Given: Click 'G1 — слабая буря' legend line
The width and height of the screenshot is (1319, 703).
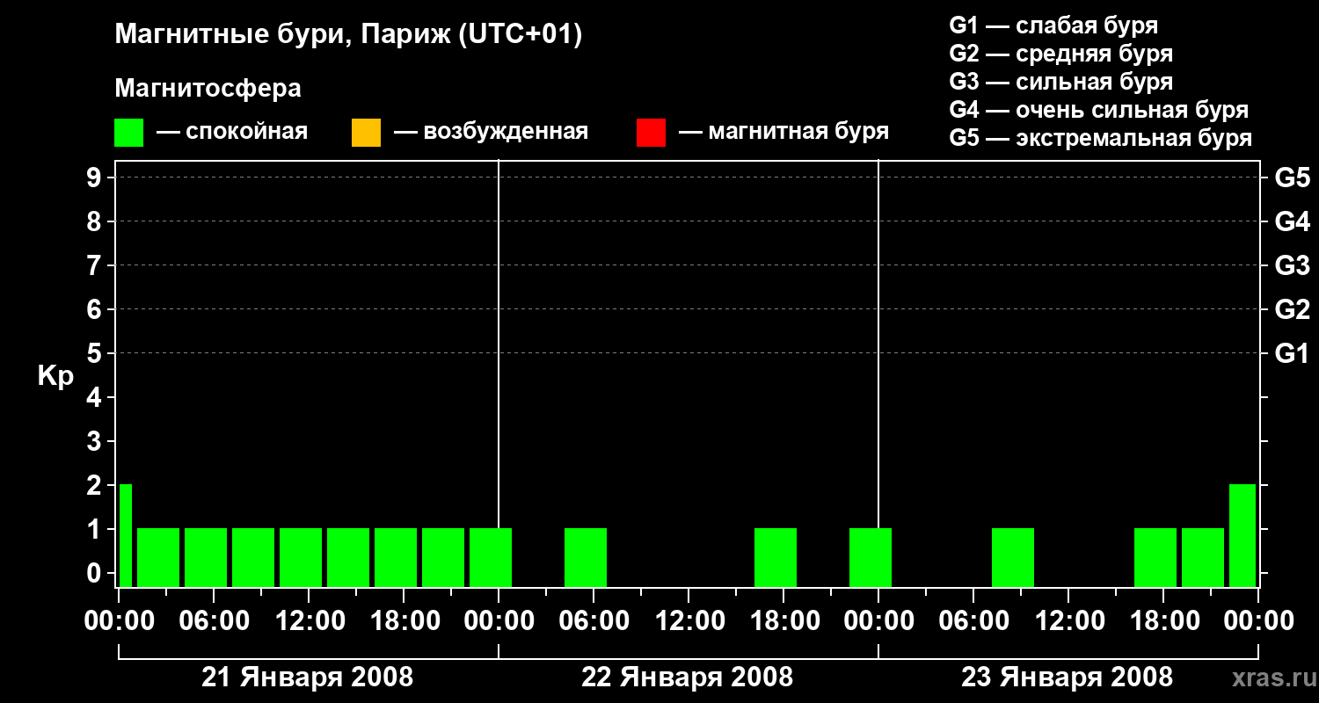Looking at the screenshot, I should pyautogui.click(x=1053, y=25).
